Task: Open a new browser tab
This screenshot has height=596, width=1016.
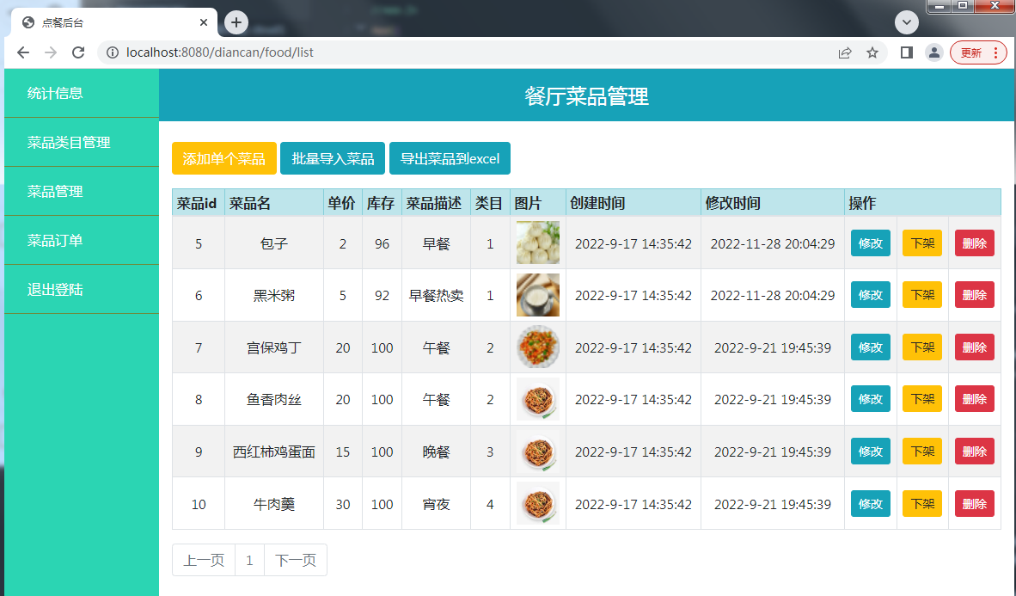Action: [236, 22]
